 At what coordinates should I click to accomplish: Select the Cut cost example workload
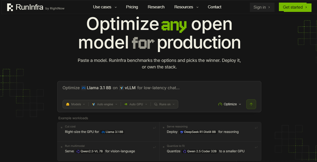pos(108,132)
